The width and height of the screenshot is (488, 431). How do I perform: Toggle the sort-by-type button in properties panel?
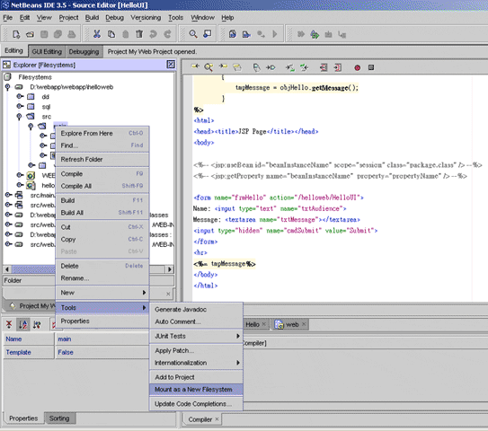click(x=37, y=325)
